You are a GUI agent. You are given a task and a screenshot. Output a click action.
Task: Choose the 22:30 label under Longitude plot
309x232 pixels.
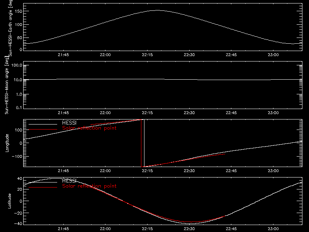189,171
